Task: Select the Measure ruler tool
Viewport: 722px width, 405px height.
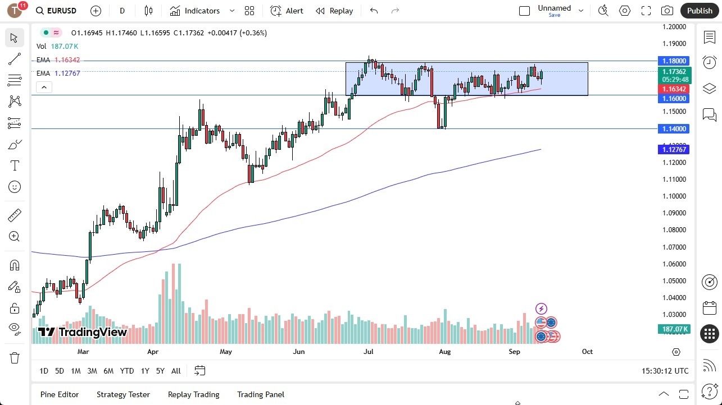Action: (x=15, y=215)
